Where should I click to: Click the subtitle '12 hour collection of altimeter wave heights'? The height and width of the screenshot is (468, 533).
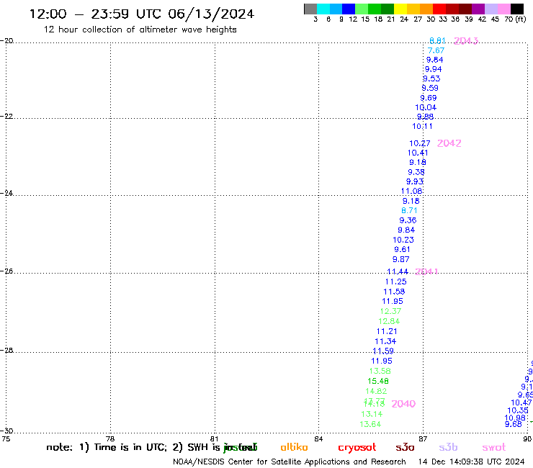(140, 30)
